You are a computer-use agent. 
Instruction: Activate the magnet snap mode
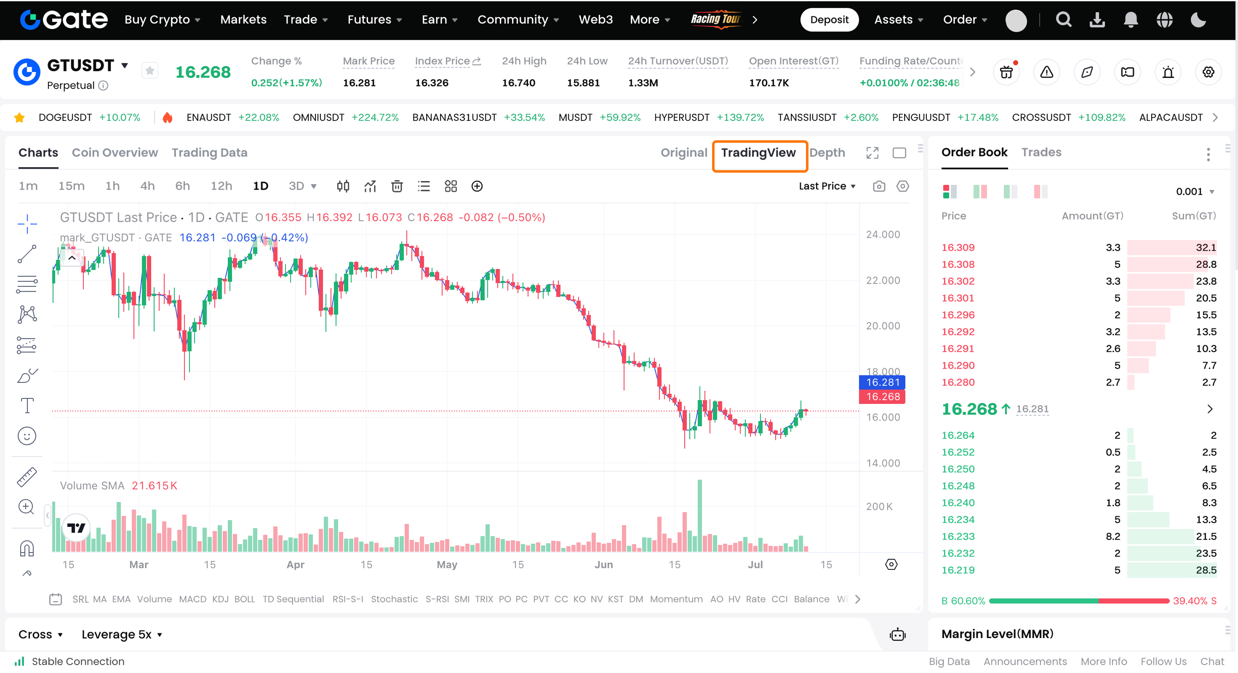coord(27,548)
